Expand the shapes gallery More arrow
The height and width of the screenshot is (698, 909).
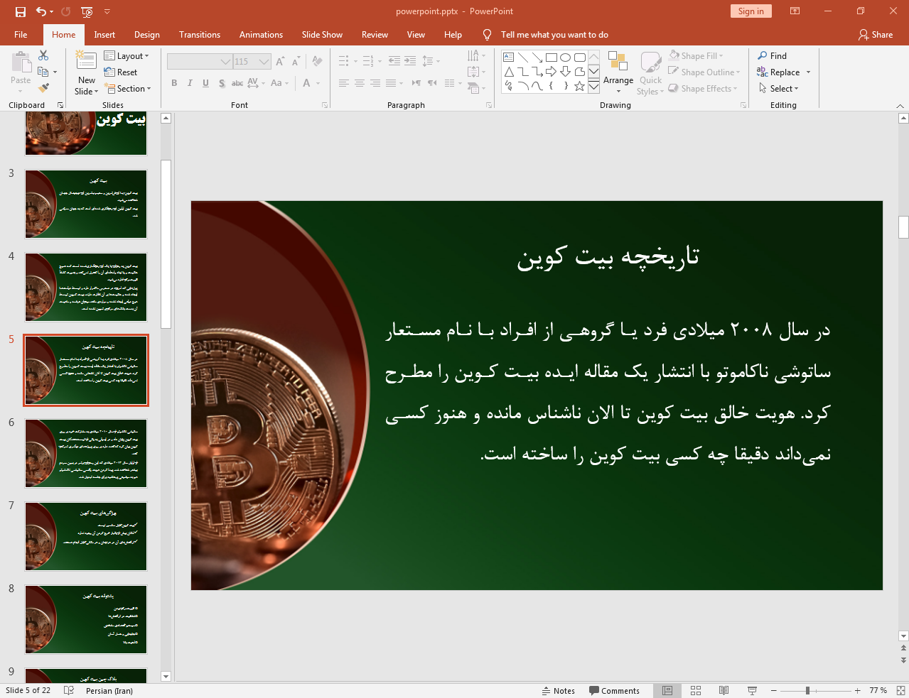593,86
